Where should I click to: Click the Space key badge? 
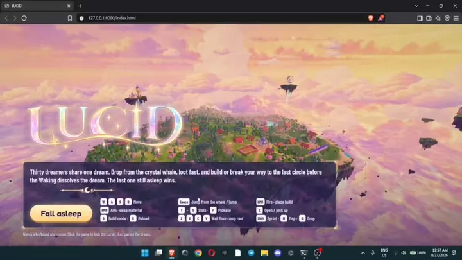coord(184,202)
